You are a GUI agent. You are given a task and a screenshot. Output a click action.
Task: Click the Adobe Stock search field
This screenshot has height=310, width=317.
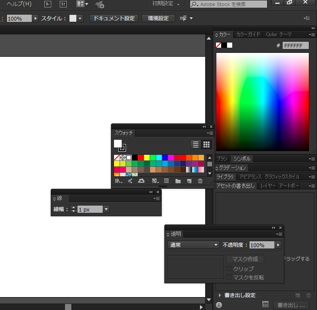coord(228,4)
